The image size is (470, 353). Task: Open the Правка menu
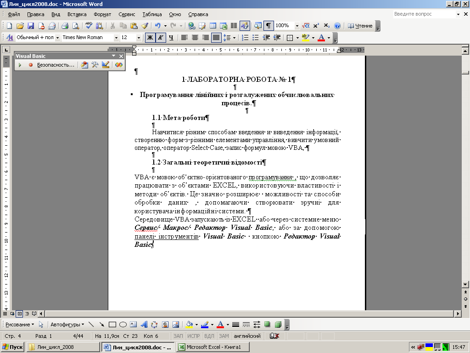[x=36, y=14]
